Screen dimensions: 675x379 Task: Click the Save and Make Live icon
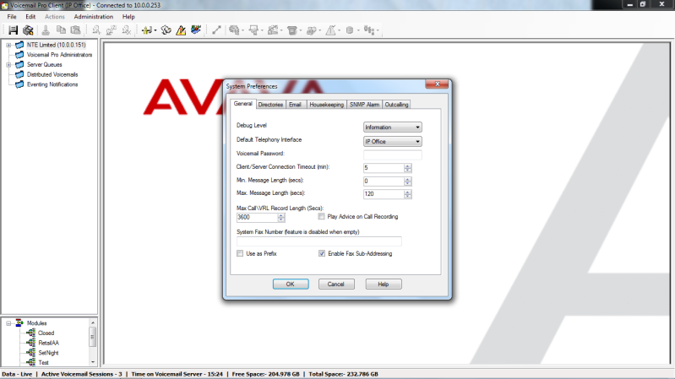click(28, 30)
